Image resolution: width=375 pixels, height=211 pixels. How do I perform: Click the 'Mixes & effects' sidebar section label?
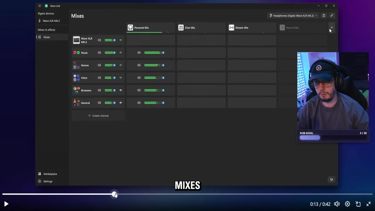(47, 30)
